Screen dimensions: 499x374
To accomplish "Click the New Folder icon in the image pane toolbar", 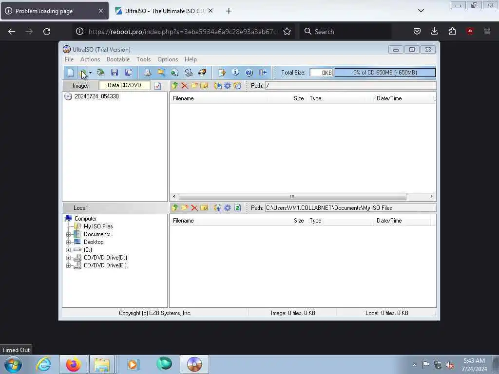I will pos(194,86).
